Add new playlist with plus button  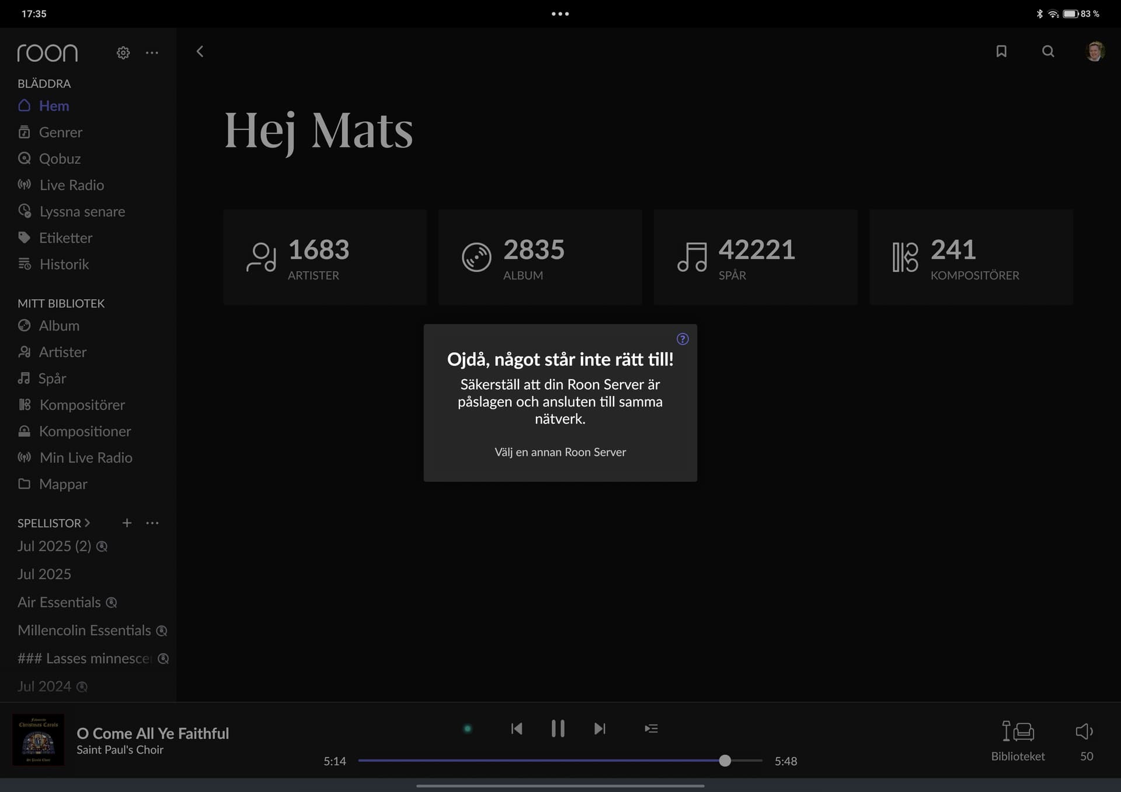pyautogui.click(x=127, y=523)
